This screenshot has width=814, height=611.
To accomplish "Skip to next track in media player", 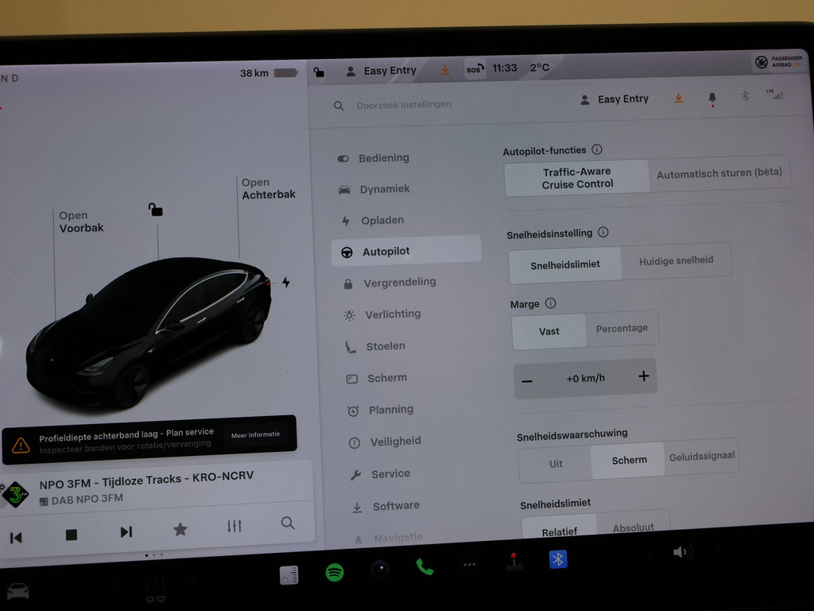I will pos(126,532).
